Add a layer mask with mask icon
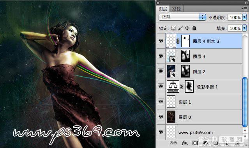The width and height of the screenshot is (249, 148). click(x=195, y=143)
